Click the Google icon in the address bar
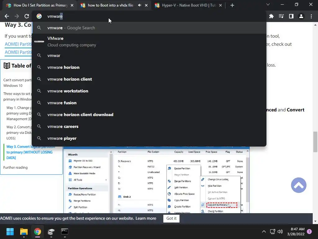The height and width of the screenshot is (239, 318). pyautogui.click(x=39, y=16)
